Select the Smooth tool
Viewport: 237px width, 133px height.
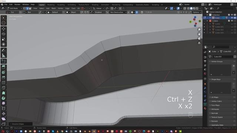pos(3,103)
